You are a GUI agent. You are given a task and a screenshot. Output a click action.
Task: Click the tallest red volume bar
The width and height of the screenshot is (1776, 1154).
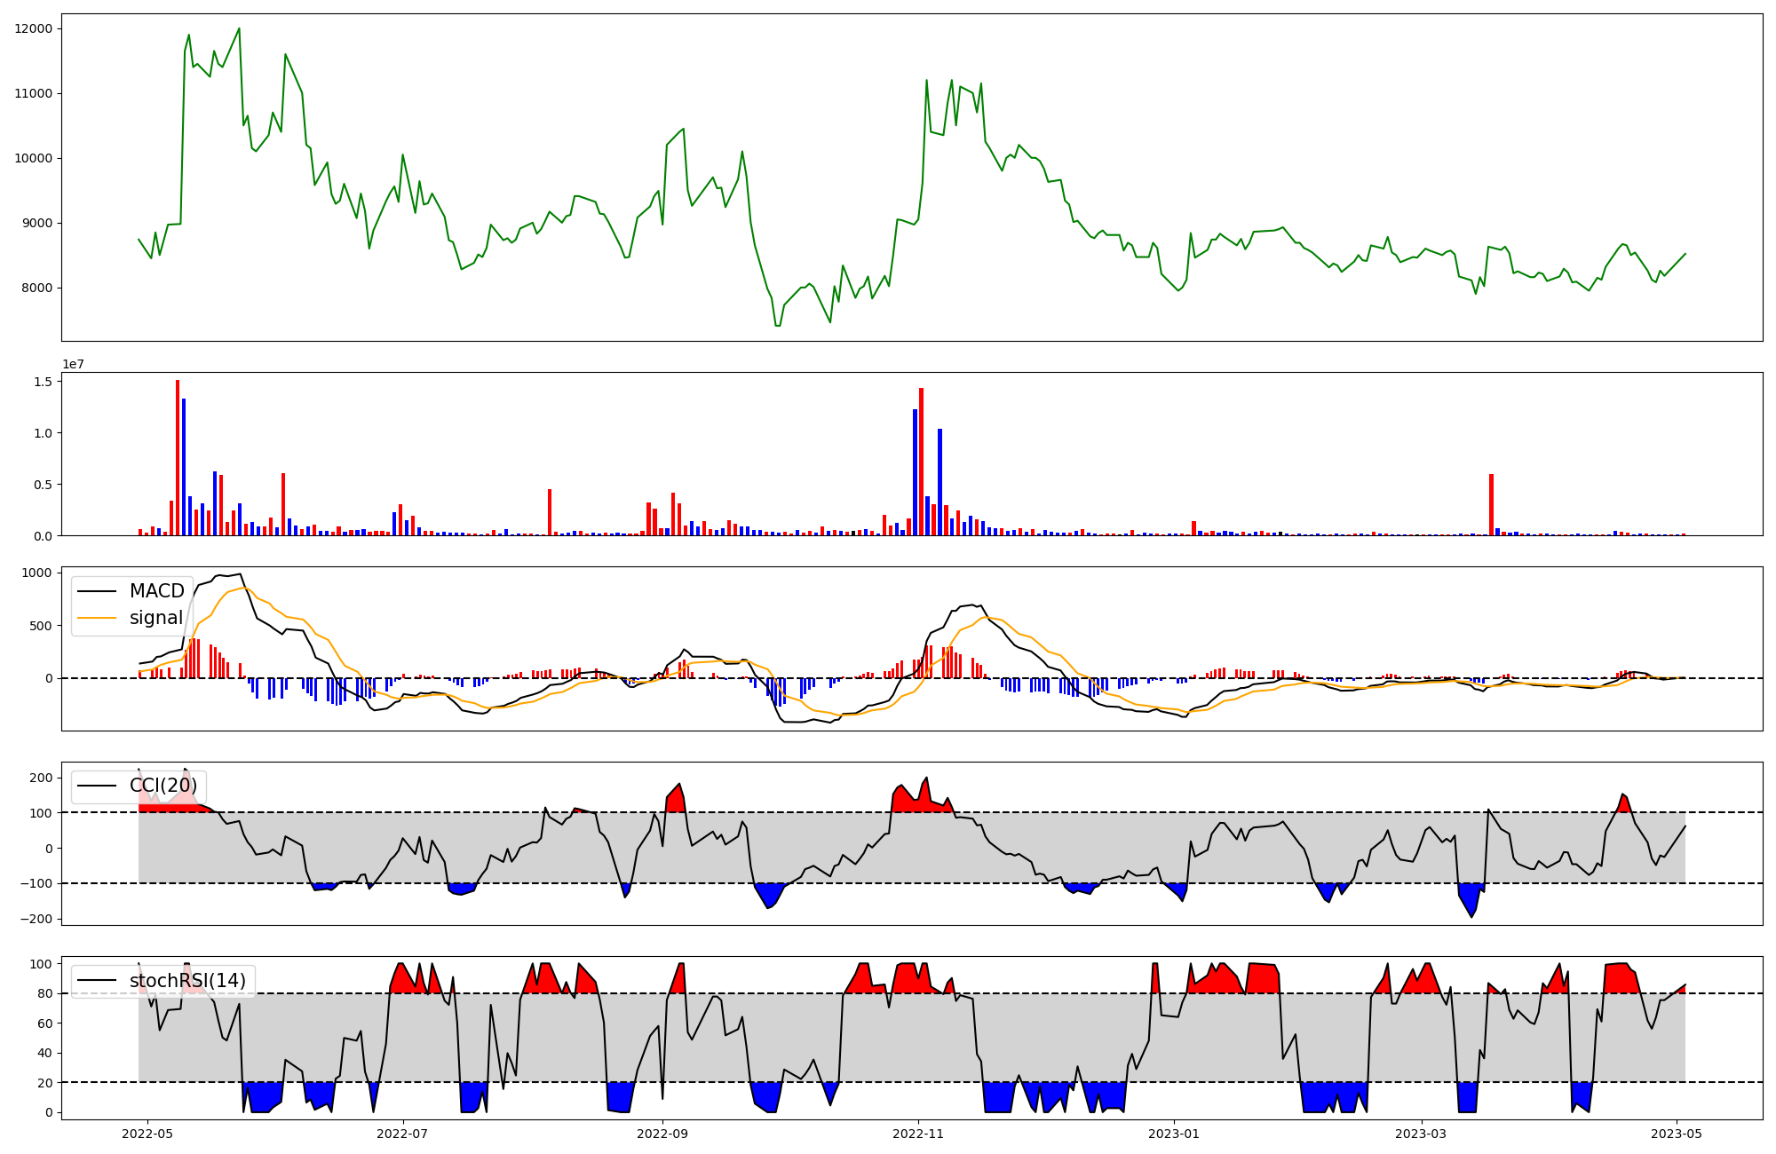coord(178,457)
